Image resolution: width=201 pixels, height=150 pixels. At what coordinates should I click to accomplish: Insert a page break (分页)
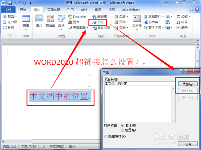click(x=8, y=27)
